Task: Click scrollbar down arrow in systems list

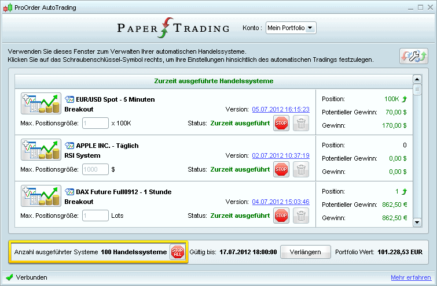Action: click(x=417, y=221)
